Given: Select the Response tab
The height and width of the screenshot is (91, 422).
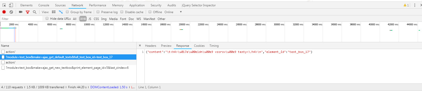Looking at the screenshot, I should coord(183,46).
